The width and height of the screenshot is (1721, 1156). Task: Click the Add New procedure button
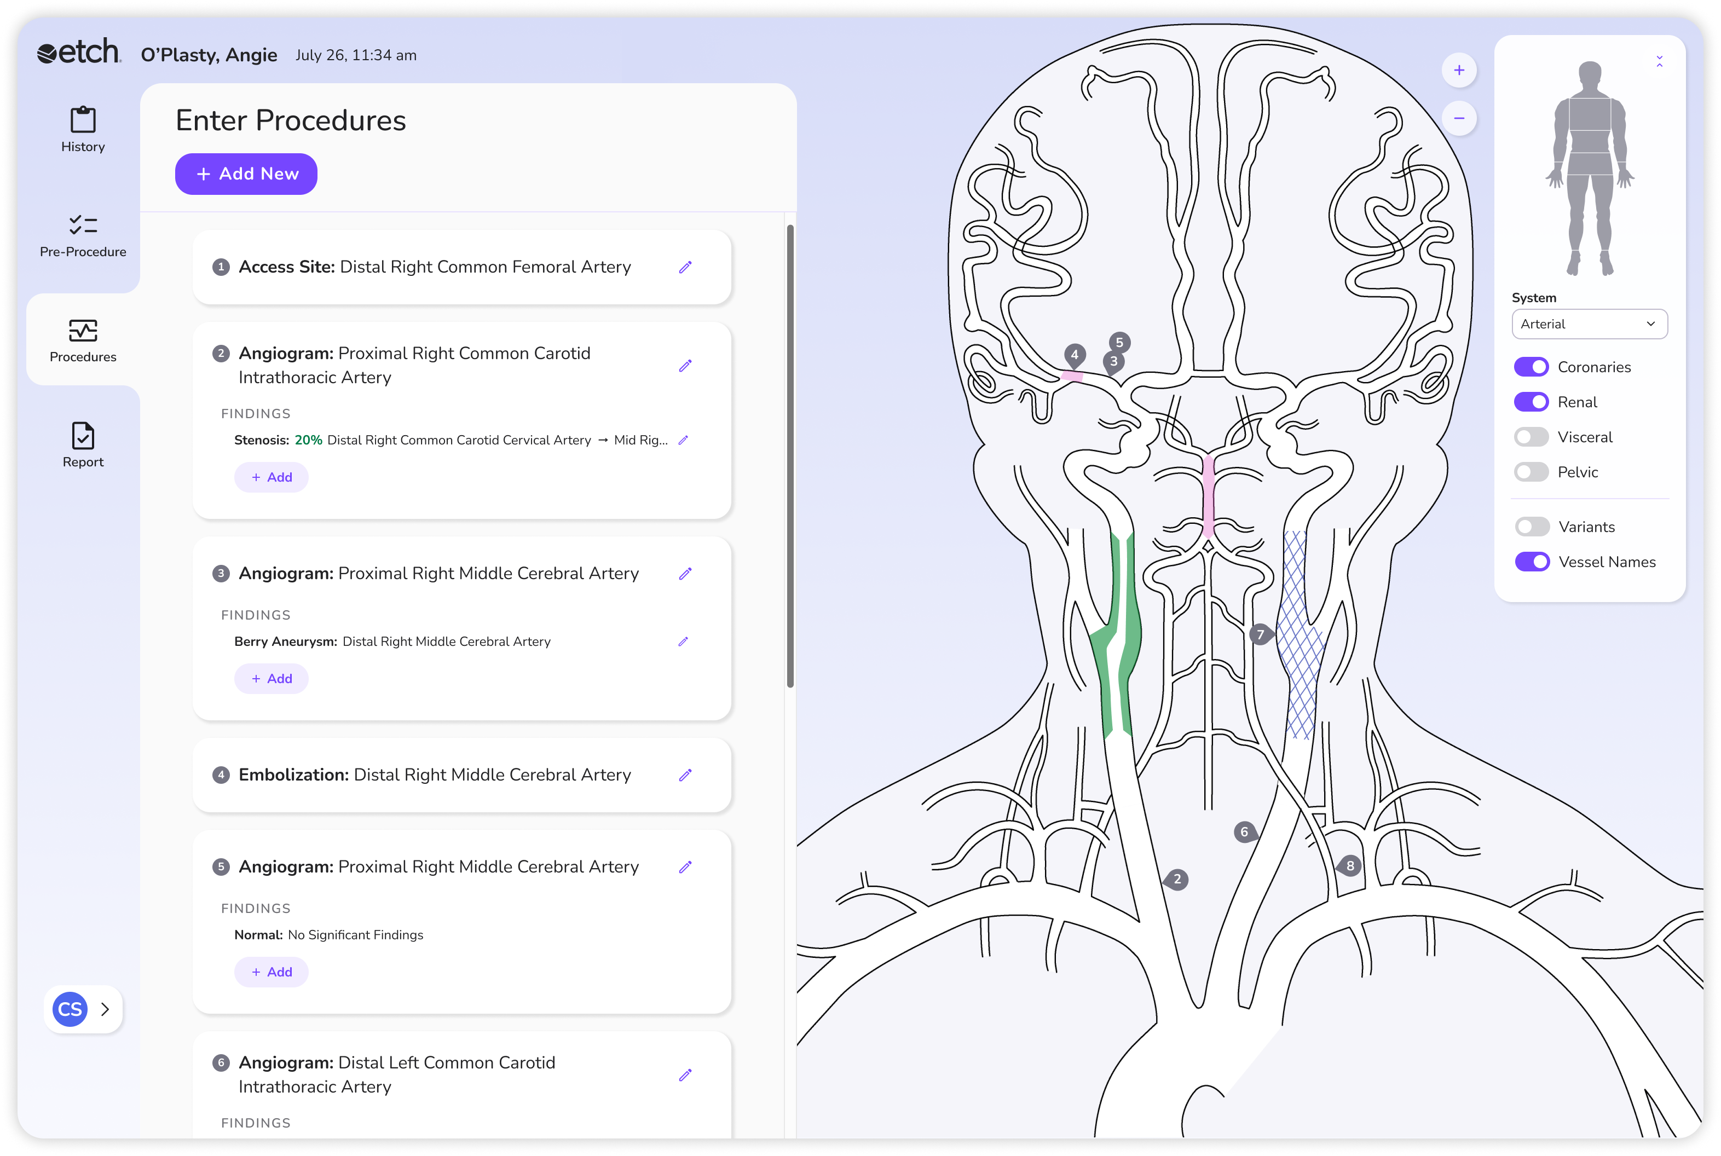click(246, 174)
